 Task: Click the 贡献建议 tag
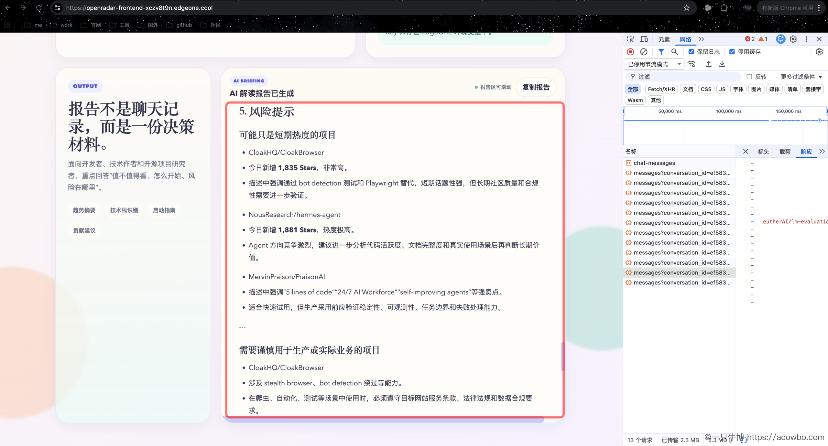pos(84,230)
